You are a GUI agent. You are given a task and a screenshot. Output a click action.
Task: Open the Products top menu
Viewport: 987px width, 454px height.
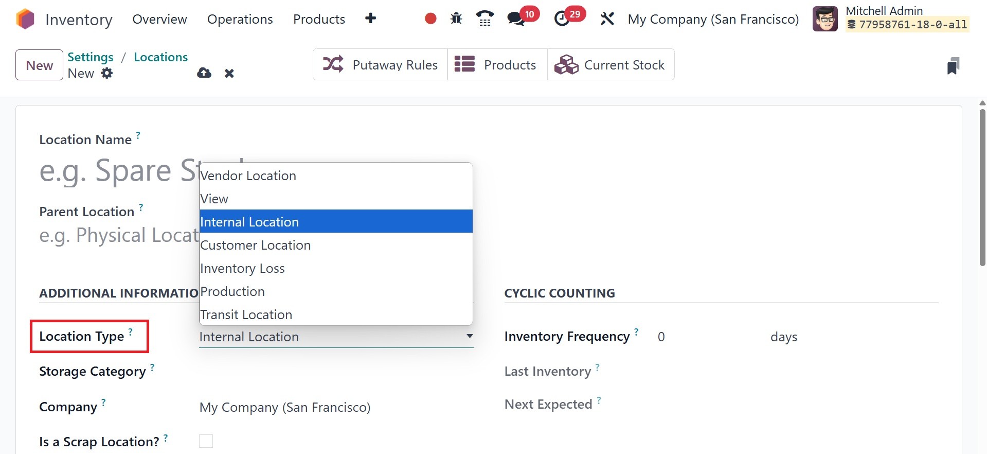319,19
